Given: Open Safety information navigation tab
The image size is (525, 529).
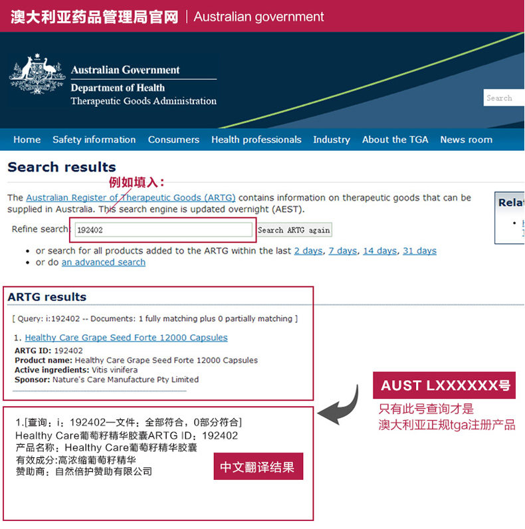Looking at the screenshot, I should (x=94, y=140).
